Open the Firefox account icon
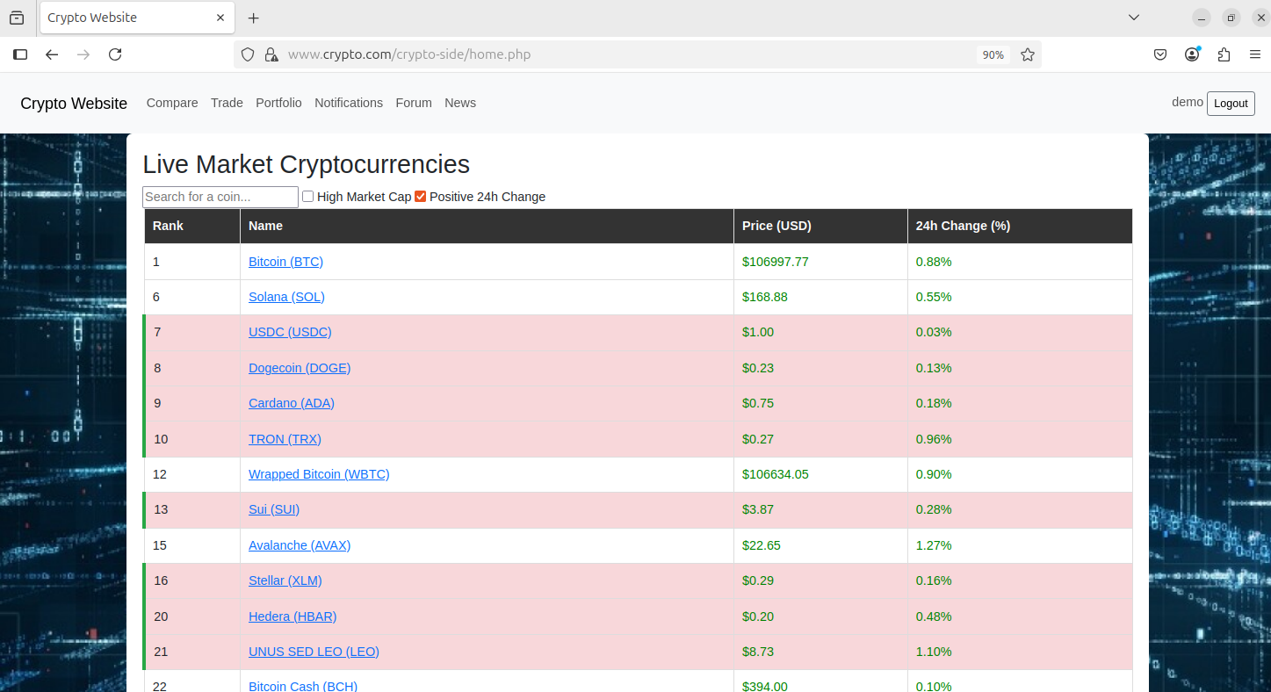1271x692 pixels. pos(1192,54)
